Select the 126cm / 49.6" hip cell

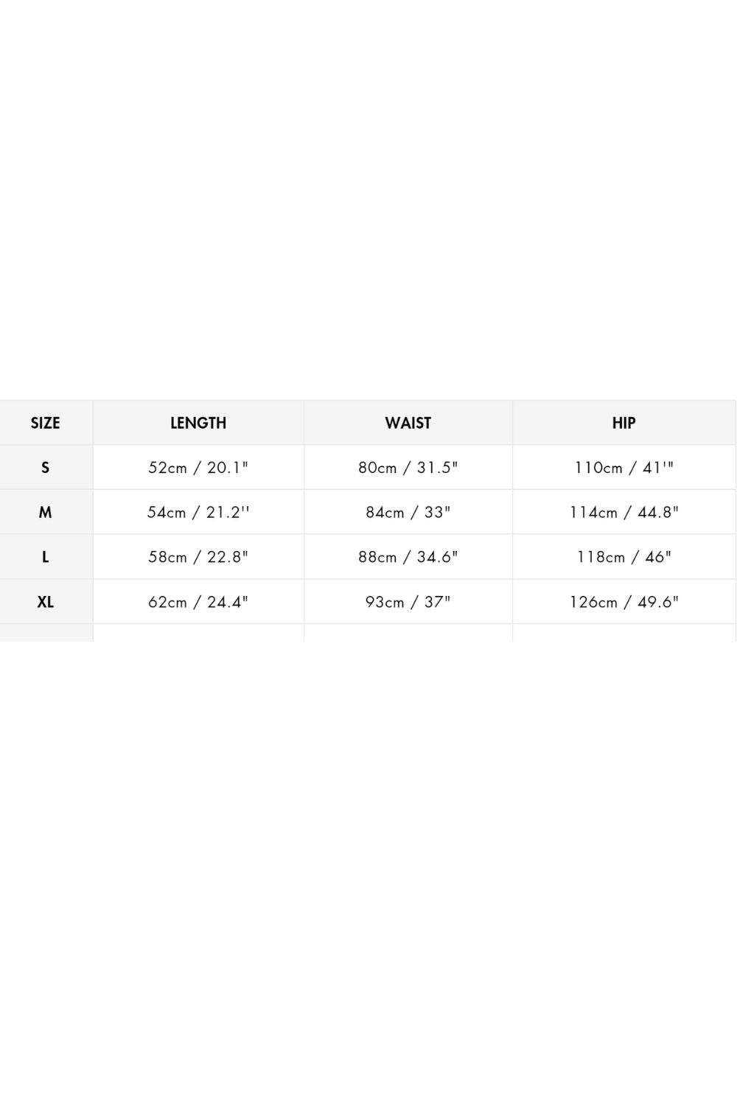[624, 602]
